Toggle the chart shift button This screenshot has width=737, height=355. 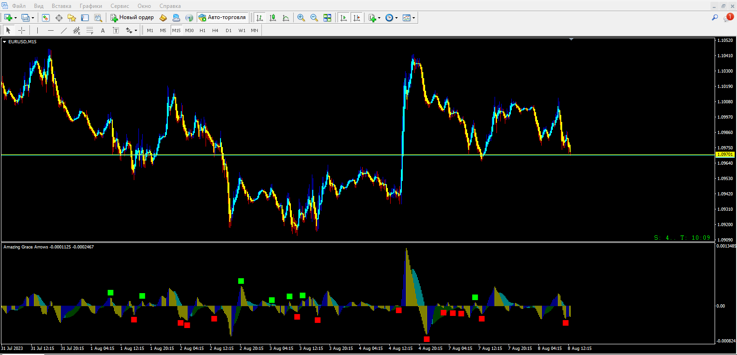tap(357, 18)
